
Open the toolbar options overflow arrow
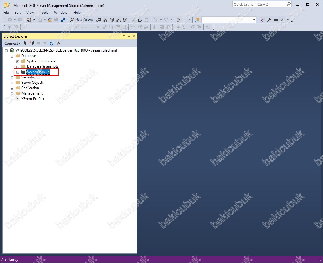click(x=292, y=21)
